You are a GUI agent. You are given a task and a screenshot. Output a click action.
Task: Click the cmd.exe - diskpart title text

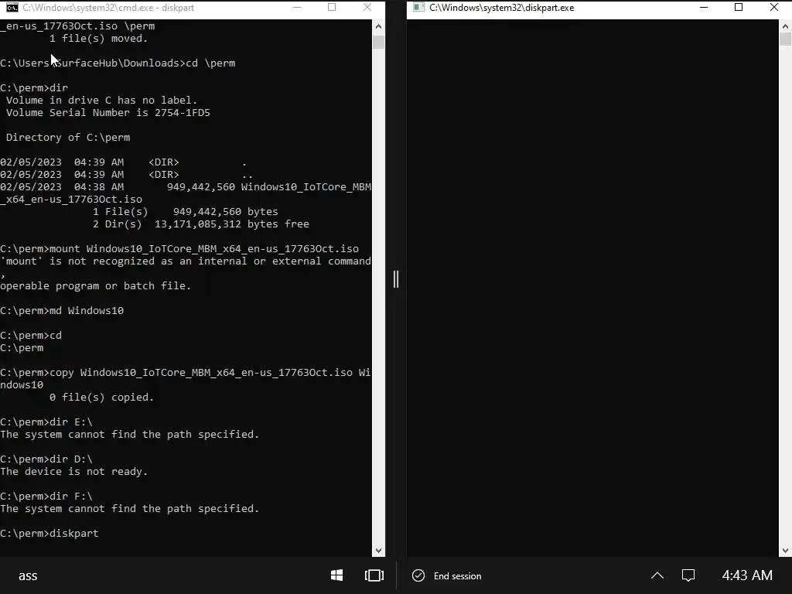tap(108, 8)
